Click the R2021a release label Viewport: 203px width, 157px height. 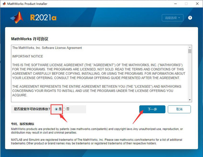pyautogui.click(x=43, y=18)
